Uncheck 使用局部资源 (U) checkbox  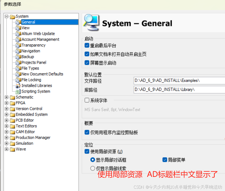87,151
